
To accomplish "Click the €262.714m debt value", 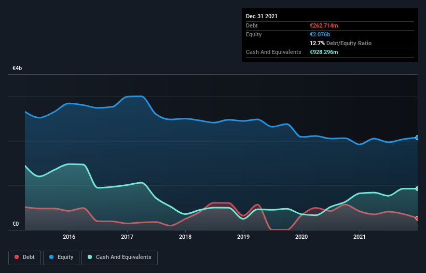I will click(324, 25).
